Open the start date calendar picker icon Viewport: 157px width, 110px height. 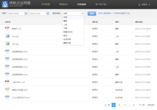[x=26, y=13]
